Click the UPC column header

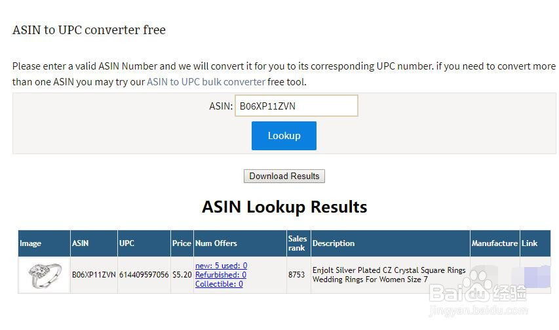coord(127,243)
